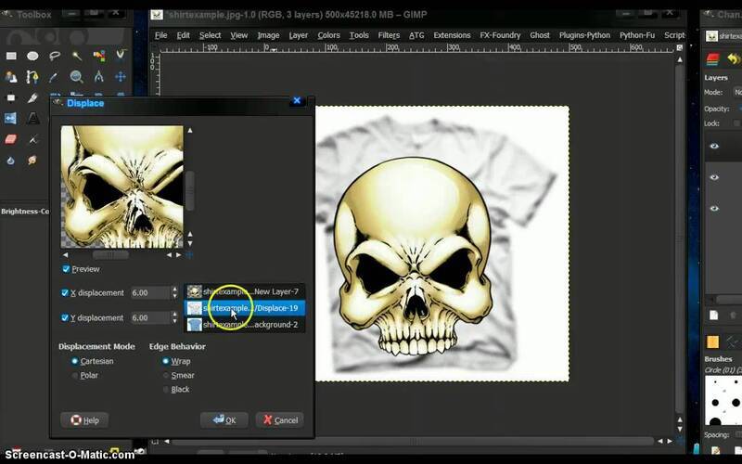Toggle the X displacement checkbox
742x464 pixels.
coord(66,293)
